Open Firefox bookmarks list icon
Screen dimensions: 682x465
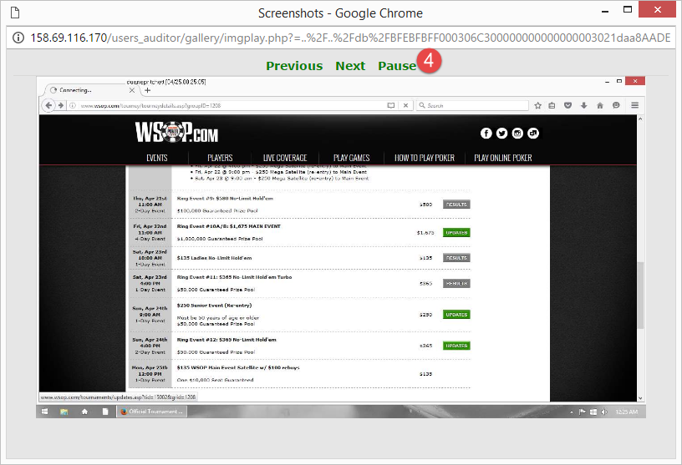coord(552,105)
